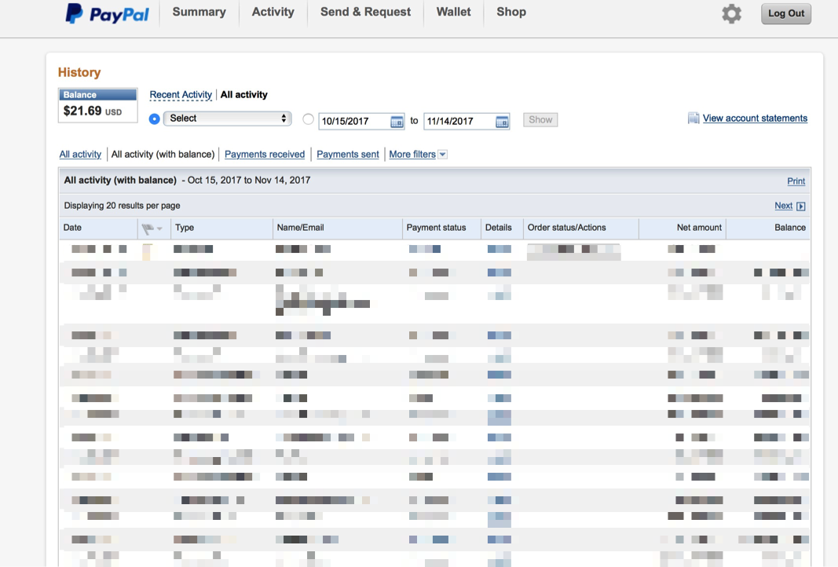Click the account statements document icon
Viewport: 838px width, 567px height.
pyautogui.click(x=693, y=119)
